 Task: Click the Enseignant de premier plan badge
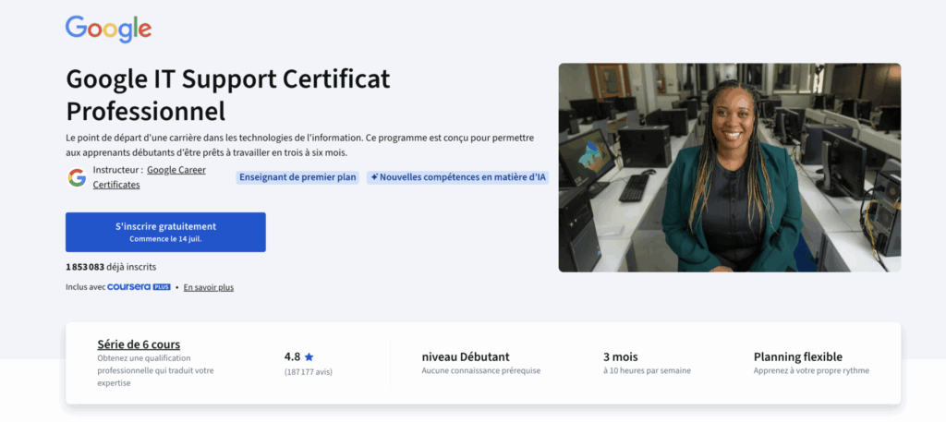coord(298,177)
